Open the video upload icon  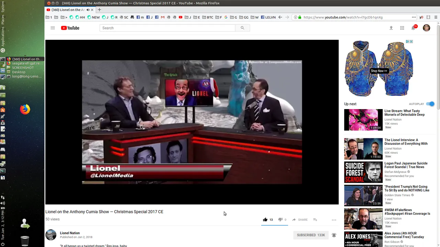(x=391, y=28)
